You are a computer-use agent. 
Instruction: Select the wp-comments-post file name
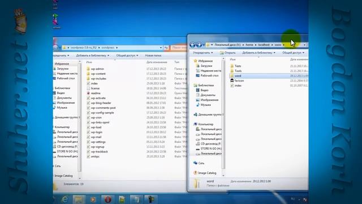click(103, 108)
